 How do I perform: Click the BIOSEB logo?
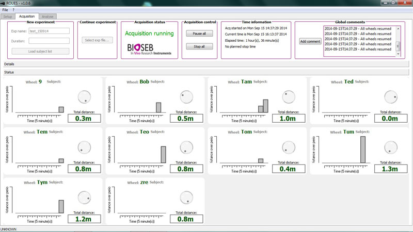(149, 49)
